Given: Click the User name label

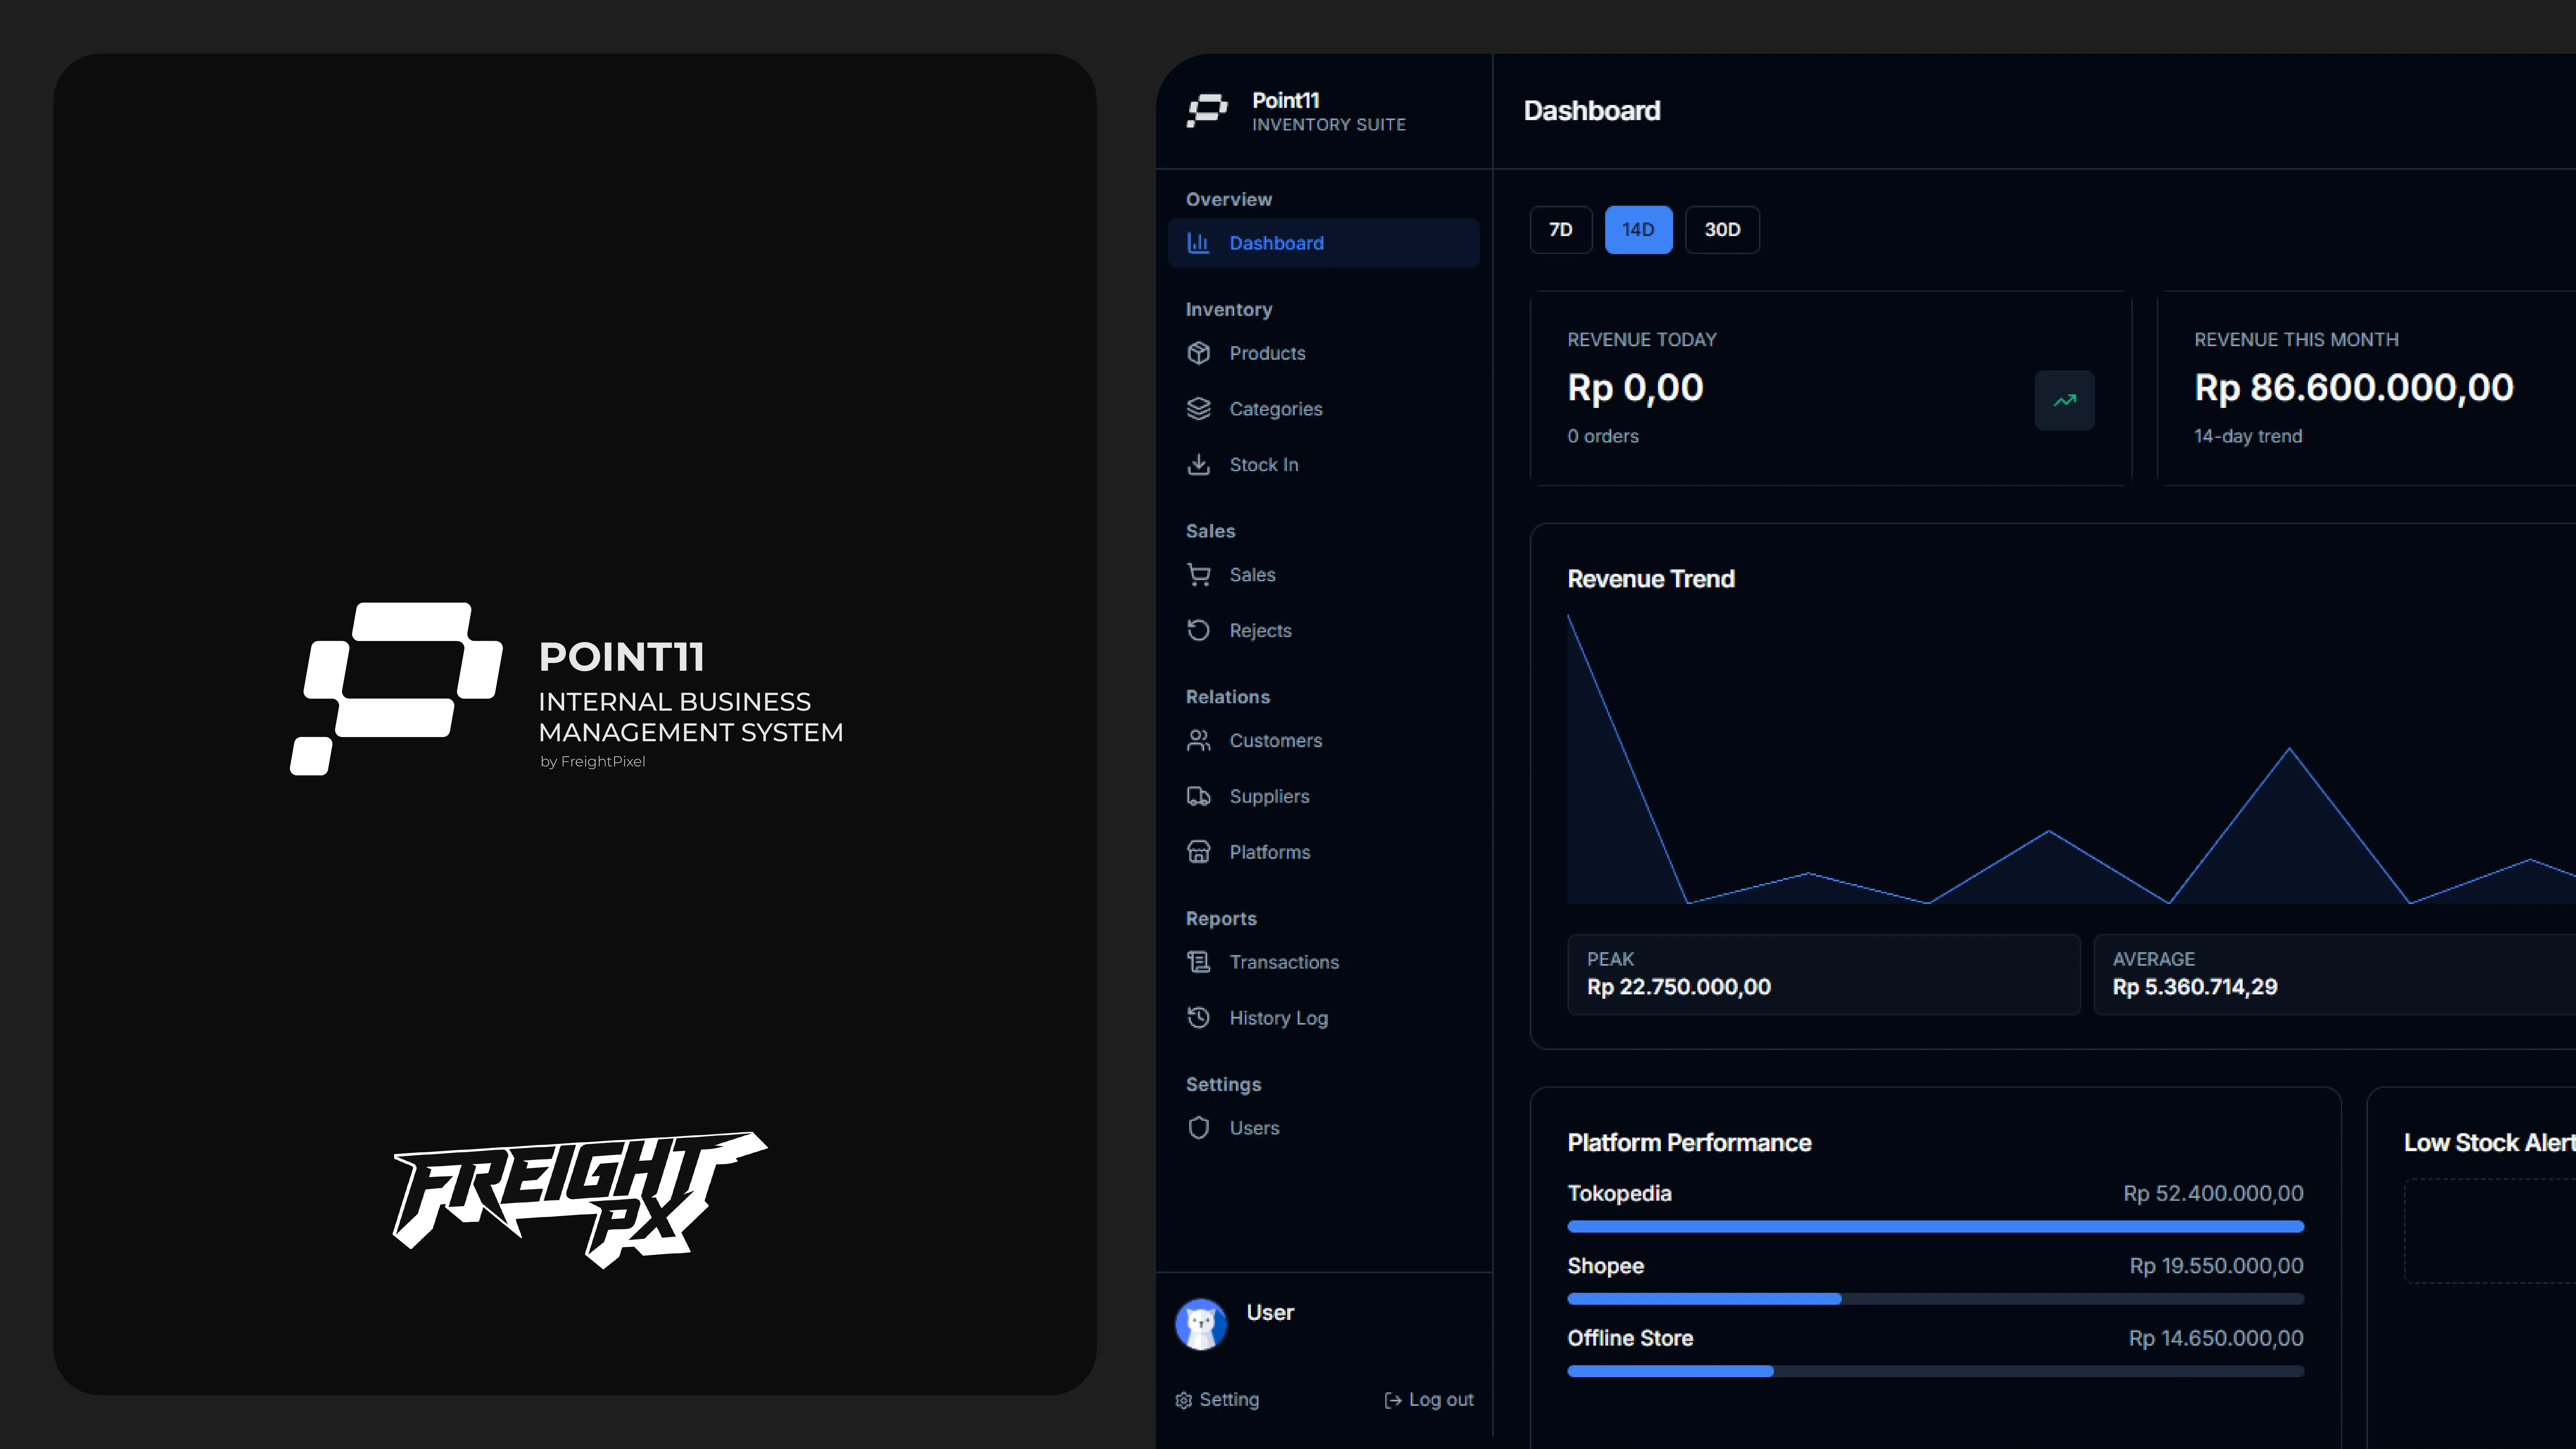Looking at the screenshot, I should (x=1270, y=1313).
